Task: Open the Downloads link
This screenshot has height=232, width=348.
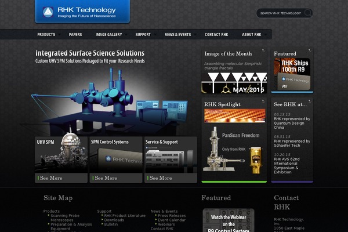Action: [114, 220]
